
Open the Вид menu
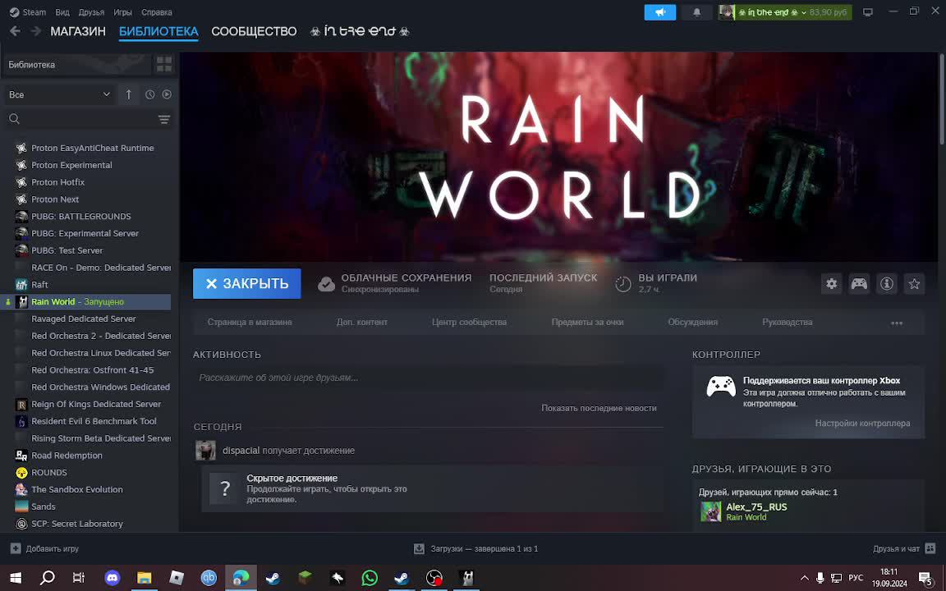coord(62,12)
